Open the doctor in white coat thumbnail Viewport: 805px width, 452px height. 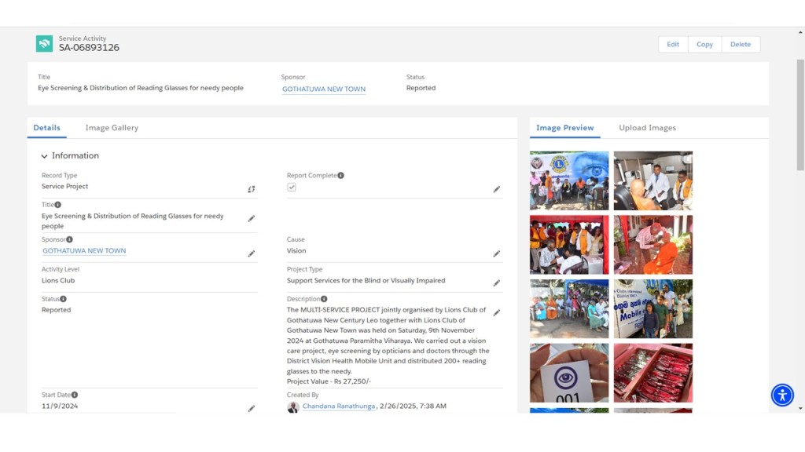[653, 180]
